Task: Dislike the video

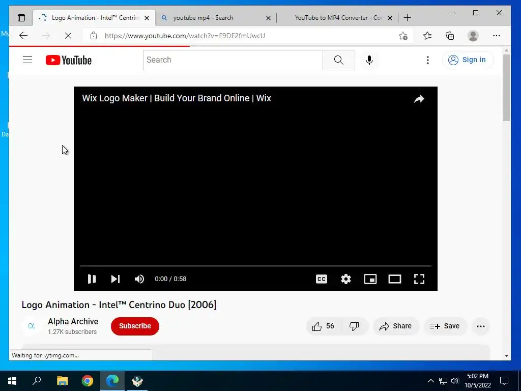Action: (x=354, y=326)
